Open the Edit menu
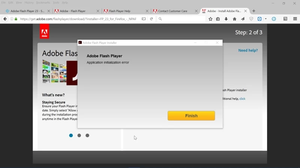The height and width of the screenshot is (168, 300). [x=11, y=3]
